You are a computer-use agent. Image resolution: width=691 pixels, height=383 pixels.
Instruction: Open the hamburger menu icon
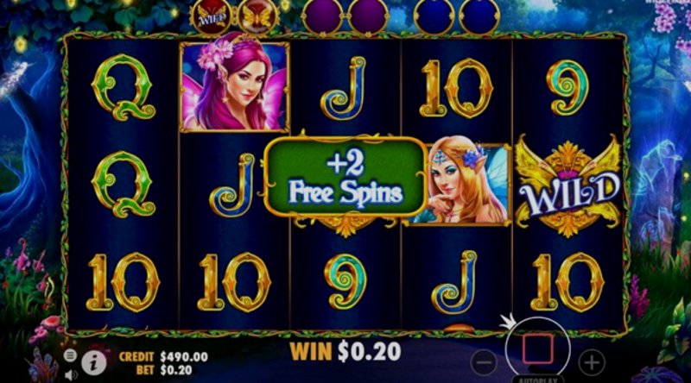[70, 355]
